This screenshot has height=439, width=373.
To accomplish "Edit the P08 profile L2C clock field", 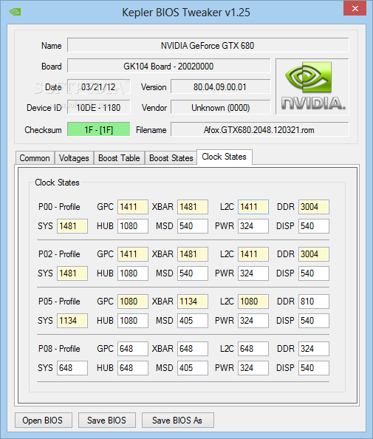I will point(253,349).
